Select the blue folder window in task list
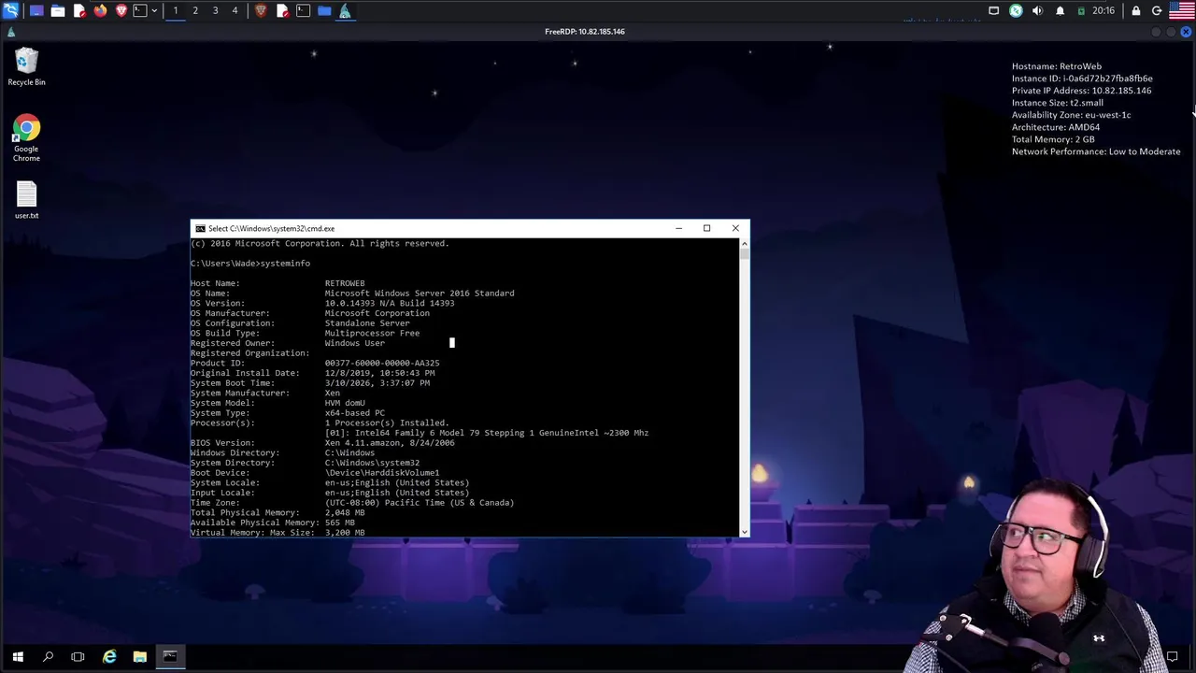 pyautogui.click(x=324, y=10)
